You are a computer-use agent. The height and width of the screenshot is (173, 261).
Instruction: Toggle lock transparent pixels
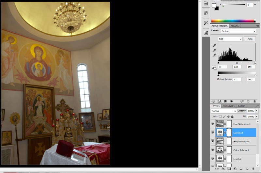pos(220,117)
